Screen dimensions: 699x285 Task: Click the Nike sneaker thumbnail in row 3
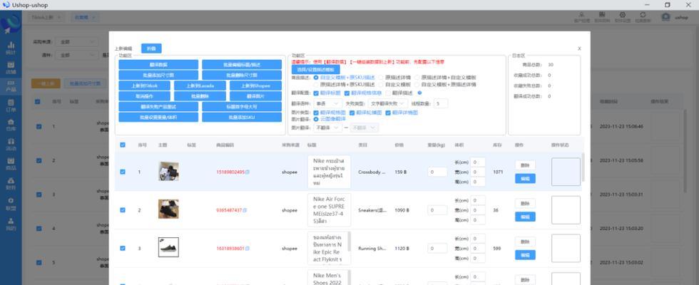[x=168, y=247]
